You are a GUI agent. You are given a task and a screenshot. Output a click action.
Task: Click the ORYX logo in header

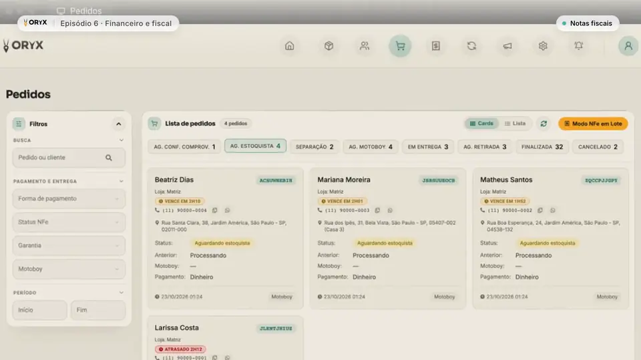23,45
